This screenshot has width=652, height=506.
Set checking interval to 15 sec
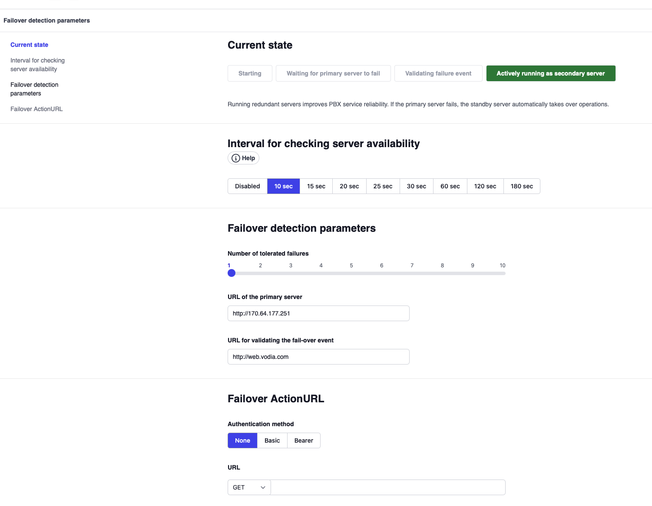pyautogui.click(x=316, y=186)
